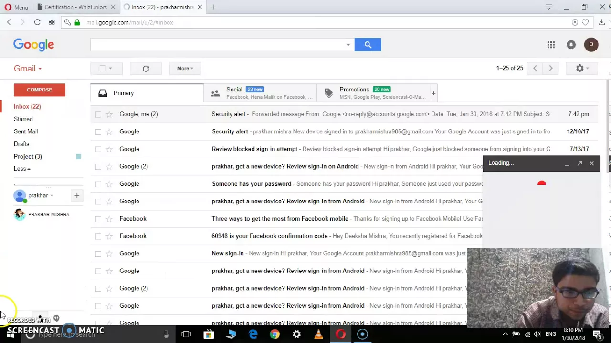The height and width of the screenshot is (343, 611).
Task: Open a new browser tab
Action: 213,7
